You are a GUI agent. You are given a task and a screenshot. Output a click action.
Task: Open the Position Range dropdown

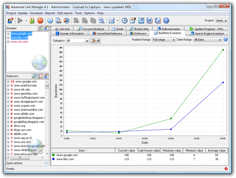click(x=164, y=40)
